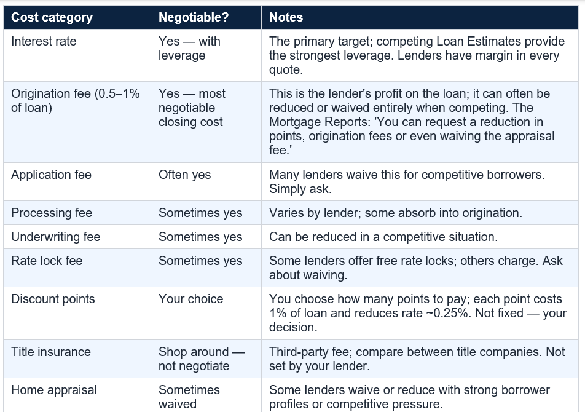Click 'Varies by lender' note cell

click(420, 213)
